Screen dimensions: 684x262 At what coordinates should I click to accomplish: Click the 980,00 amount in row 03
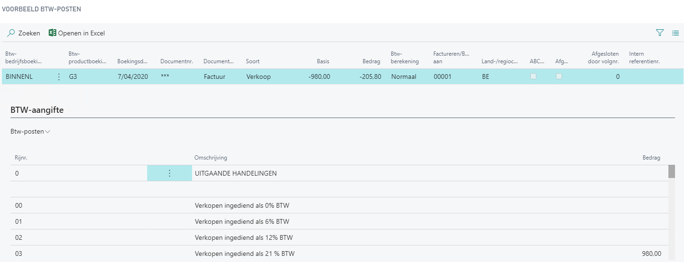tap(651, 254)
